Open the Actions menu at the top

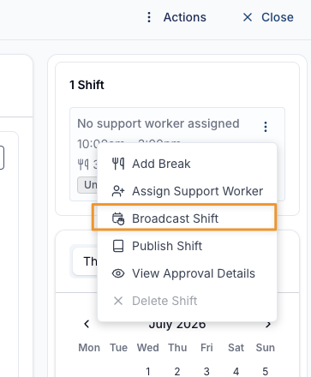[176, 17]
